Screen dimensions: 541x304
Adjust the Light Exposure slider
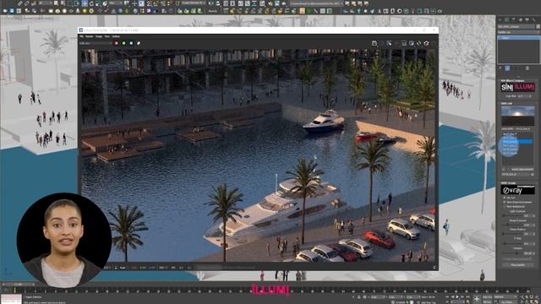coord(513,216)
